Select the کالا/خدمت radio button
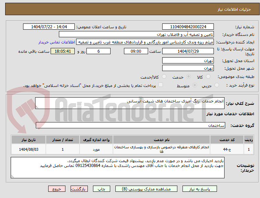 pyautogui.click(x=164, y=77)
